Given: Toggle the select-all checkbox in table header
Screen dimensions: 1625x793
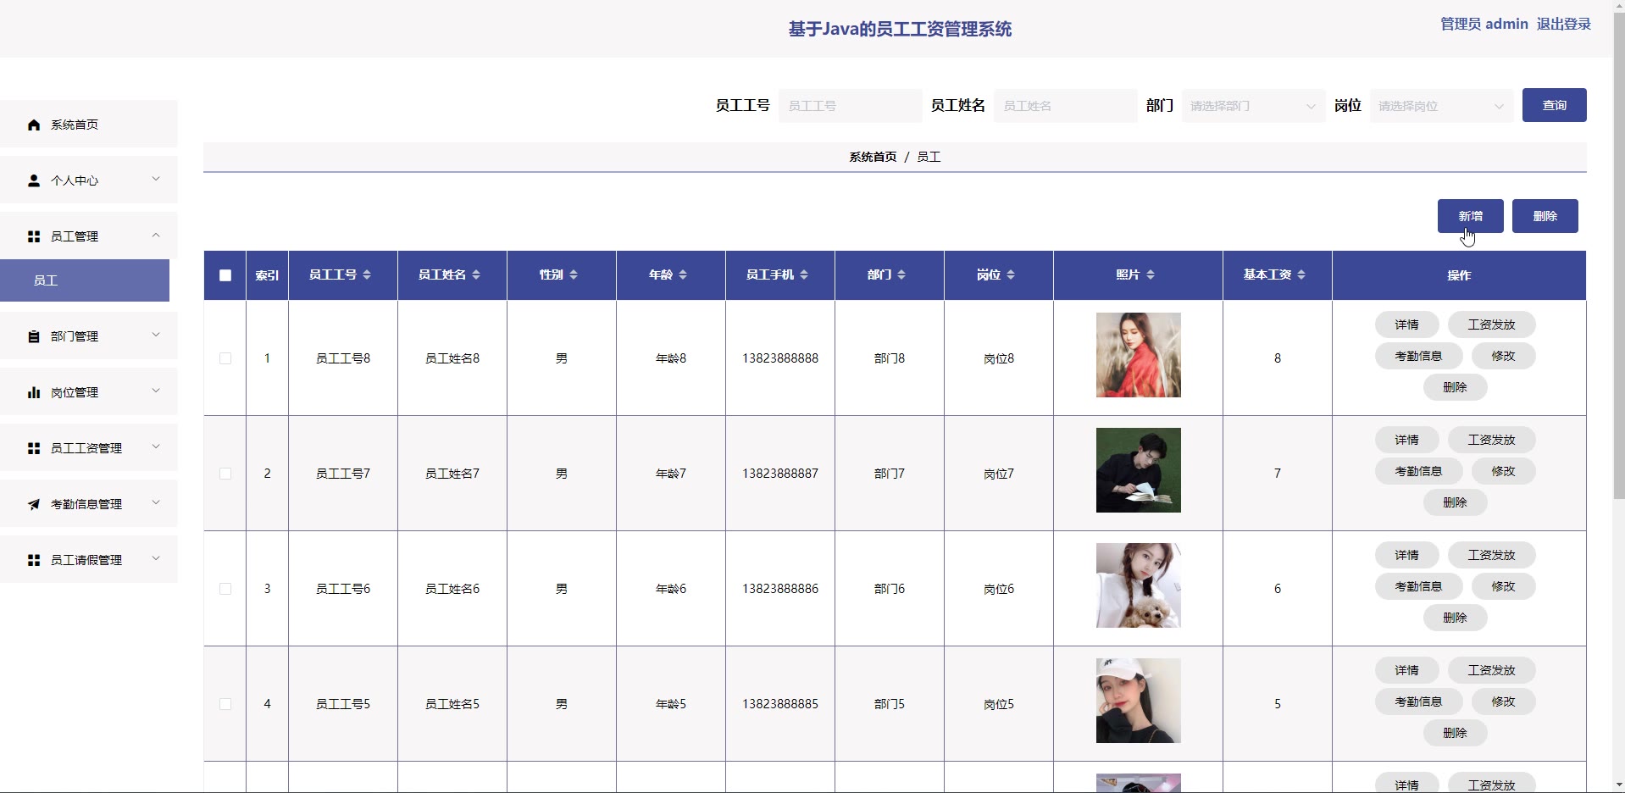Looking at the screenshot, I should [225, 275].
